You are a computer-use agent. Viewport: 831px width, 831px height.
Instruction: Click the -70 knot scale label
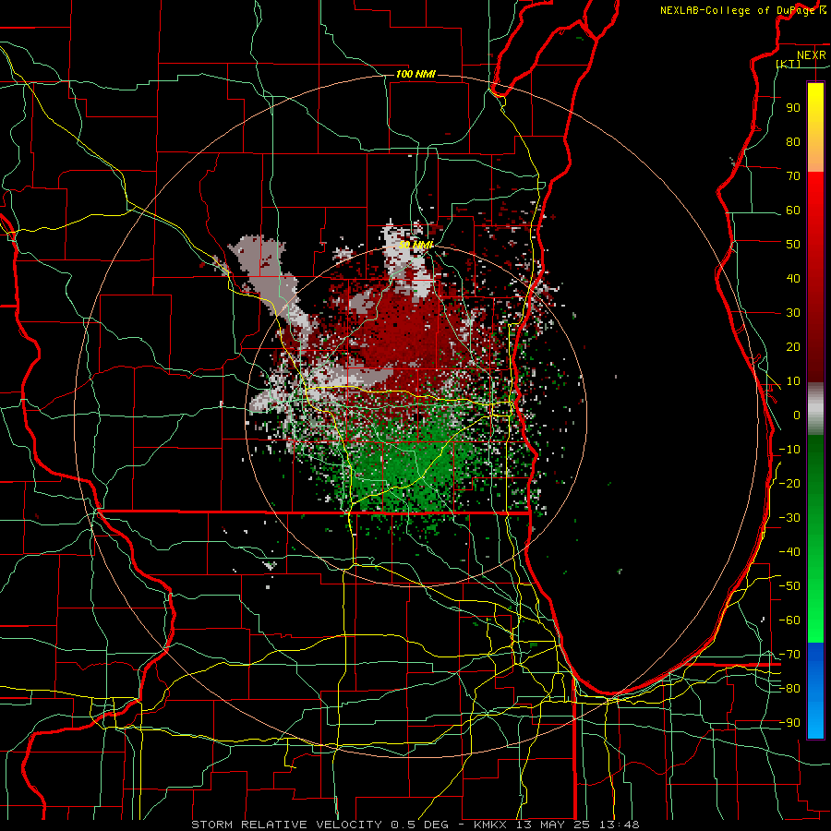789,655
